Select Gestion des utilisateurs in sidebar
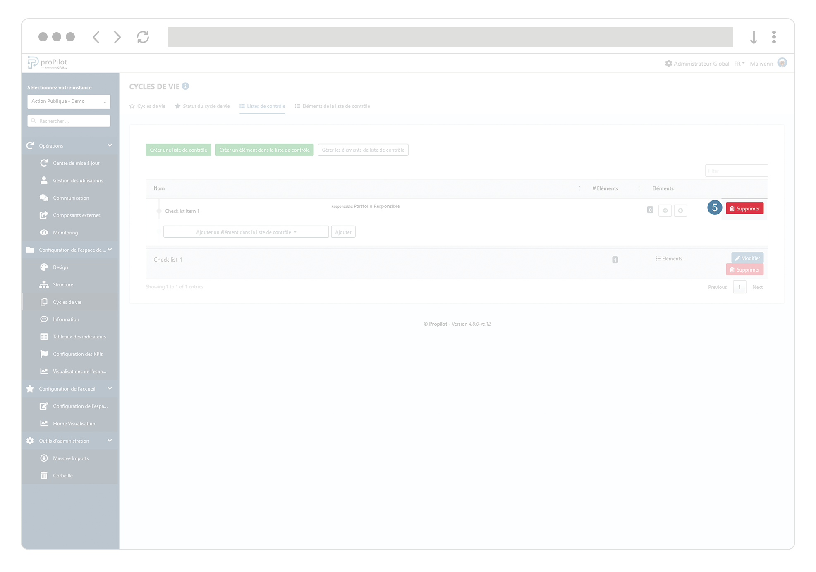This screenshot has height=572, width=816. coord(78,180)
